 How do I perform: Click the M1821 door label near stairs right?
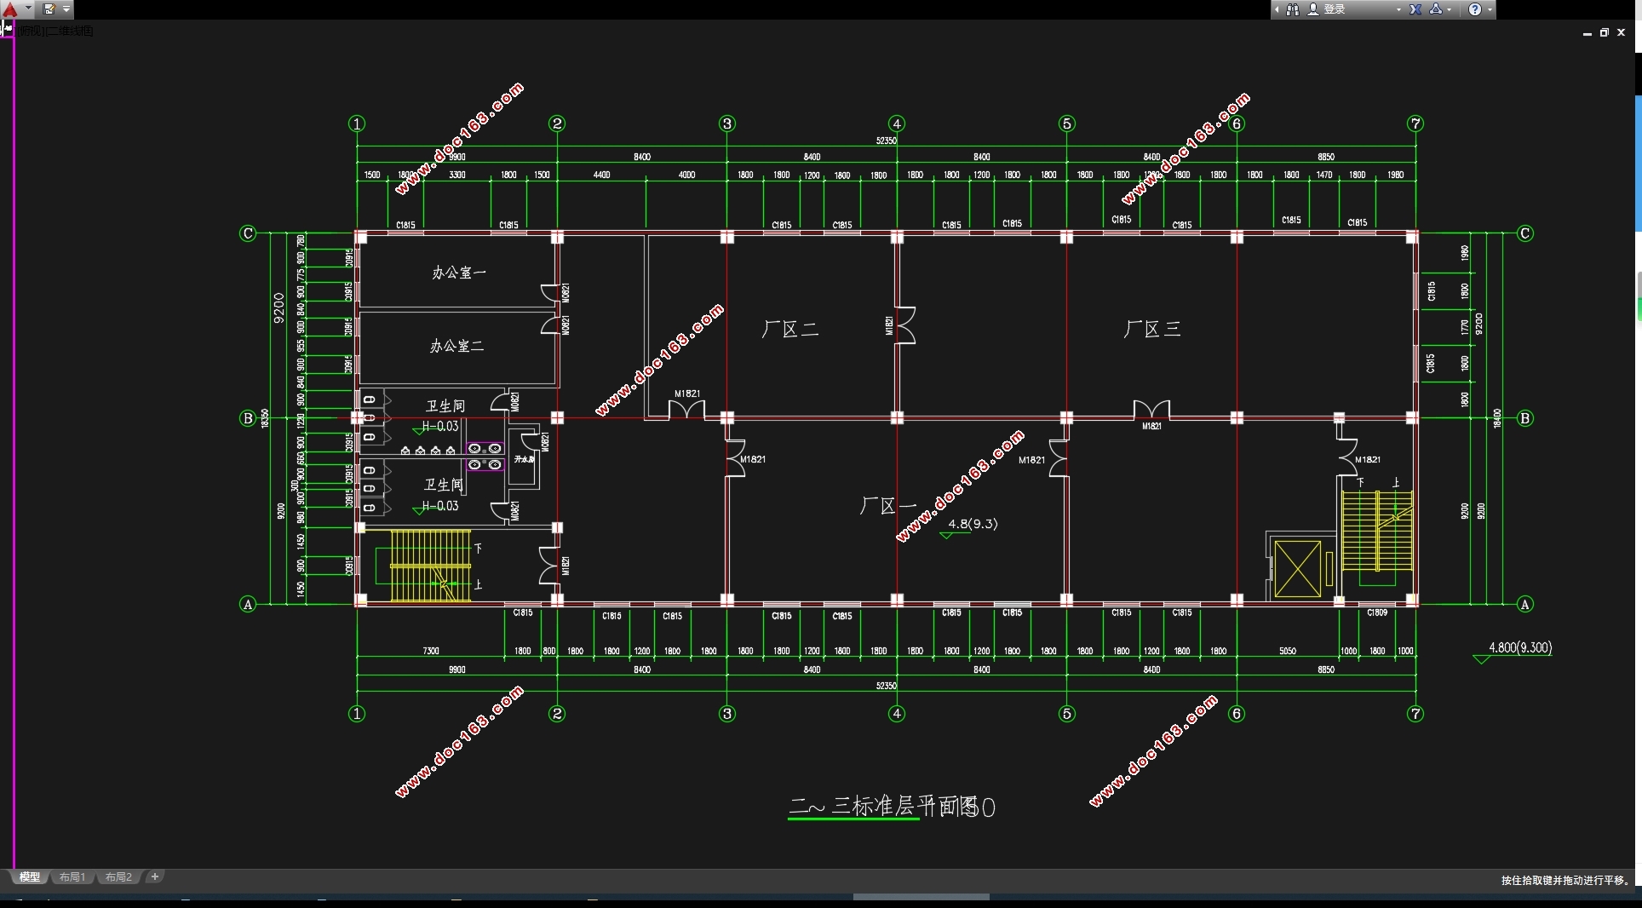pyautogui.click(x=1368, y=460)
